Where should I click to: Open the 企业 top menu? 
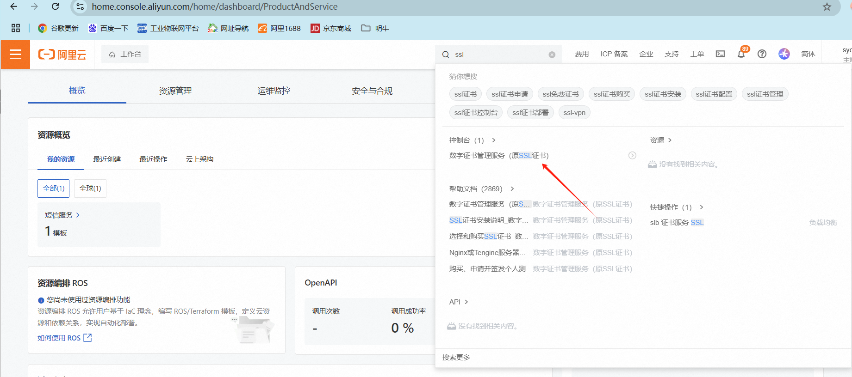pyautogui.click(x=646, y=54)
